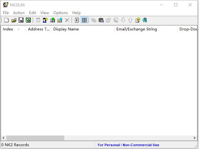Sort by Email/Exchange String column header

146,29
